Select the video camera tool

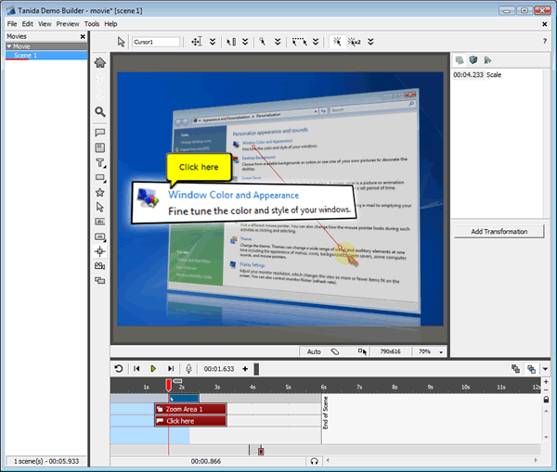[x=100, y=266]
